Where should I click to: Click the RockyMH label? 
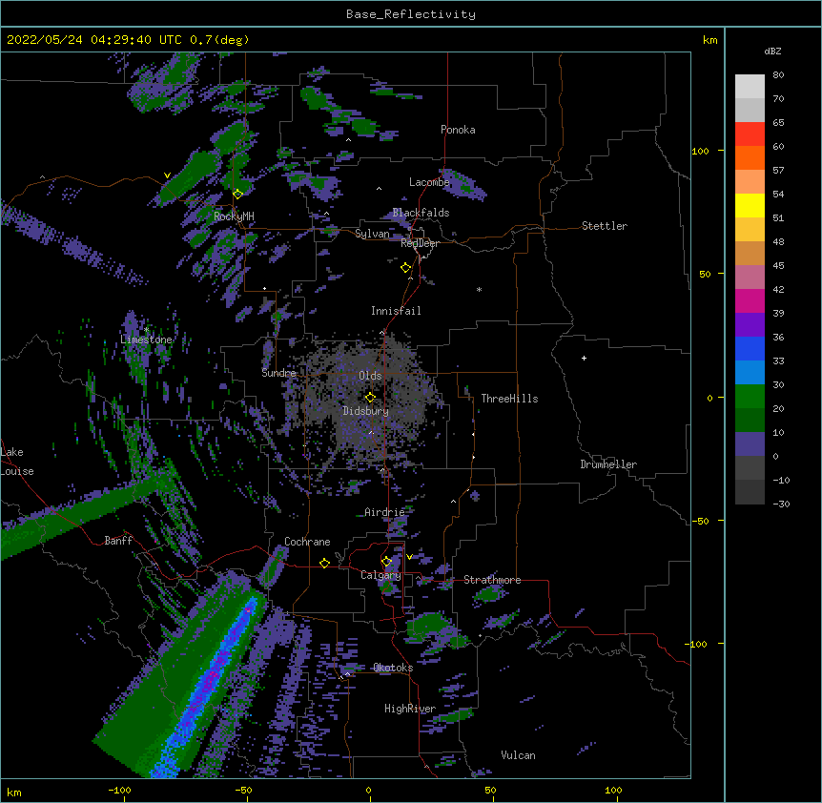pyautogui.click(x=234, y=216)
